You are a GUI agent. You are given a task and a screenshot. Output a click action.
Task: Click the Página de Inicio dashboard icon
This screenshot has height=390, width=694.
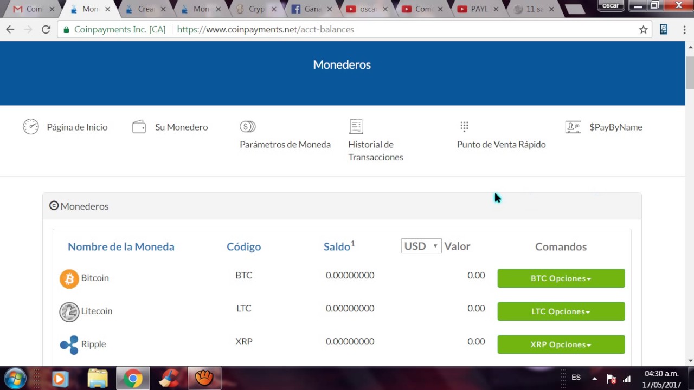point(31,127)
